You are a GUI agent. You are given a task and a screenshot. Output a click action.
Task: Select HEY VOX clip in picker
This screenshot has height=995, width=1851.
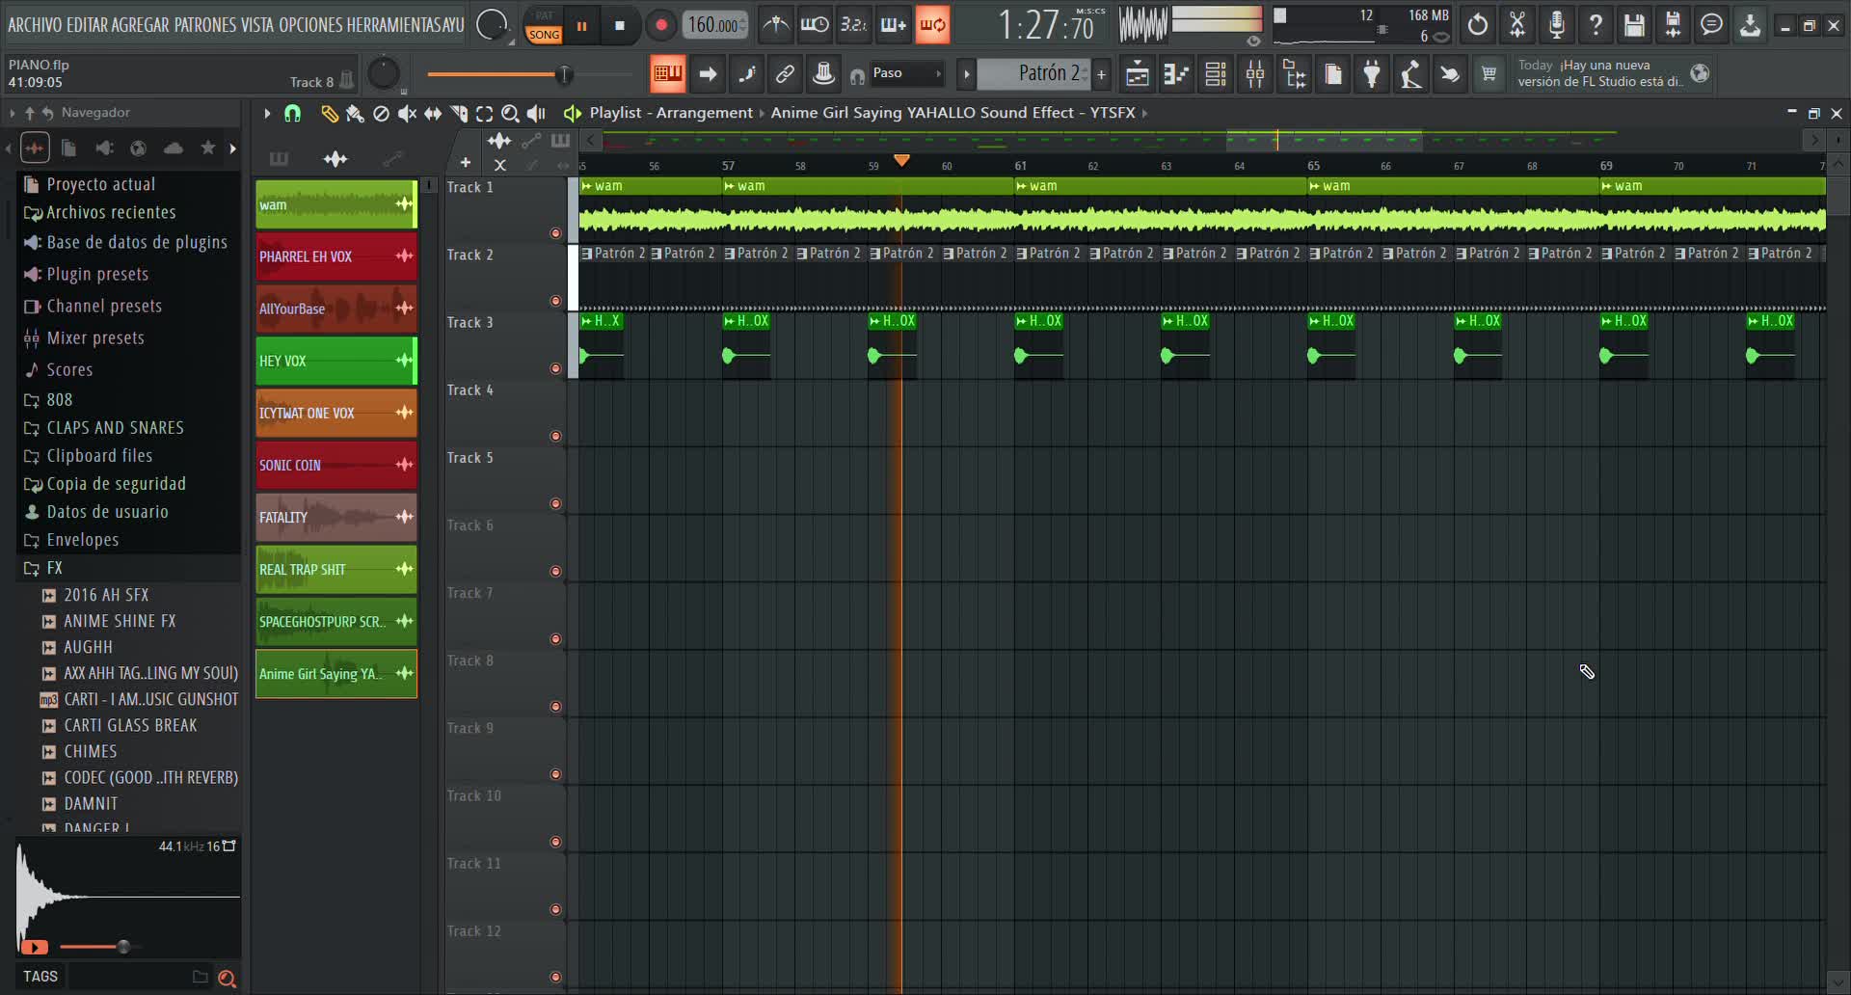(x=335, y=361)
